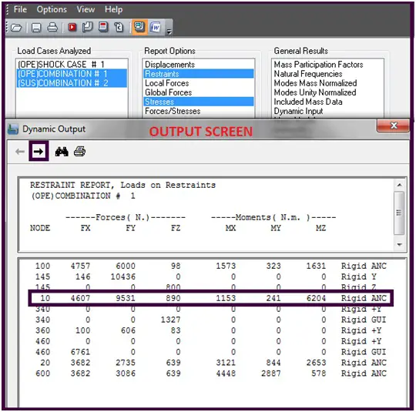Click the red play animation icon
This screenshot has height=412, width=416.
pyautogui.click(x=72, y=27)
